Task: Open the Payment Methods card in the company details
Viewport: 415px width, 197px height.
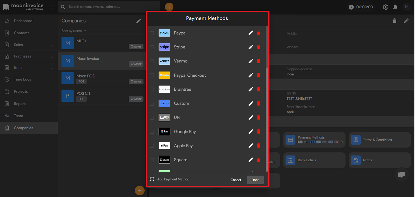Action: (314, 140)
